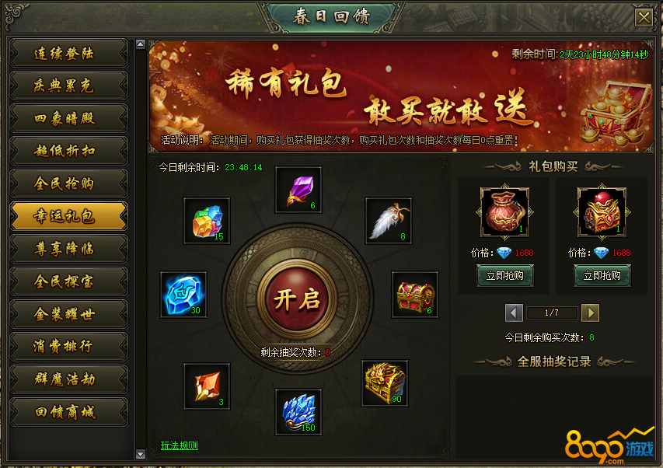Select the golden armor chest gift pack
The width and height of the screenshot is (663, 468).
(602, 211)
